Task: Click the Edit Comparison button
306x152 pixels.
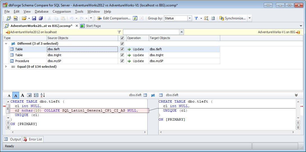Action: 114,18
